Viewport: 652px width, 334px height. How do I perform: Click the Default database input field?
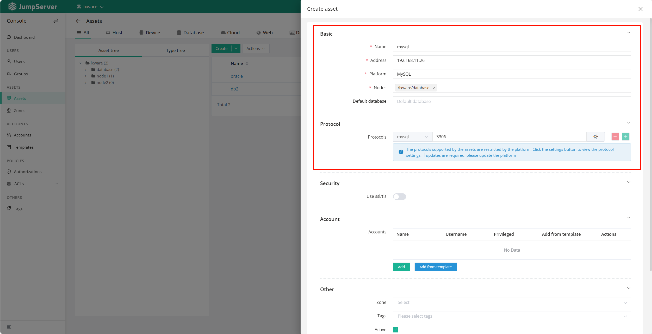coord(512,101)
